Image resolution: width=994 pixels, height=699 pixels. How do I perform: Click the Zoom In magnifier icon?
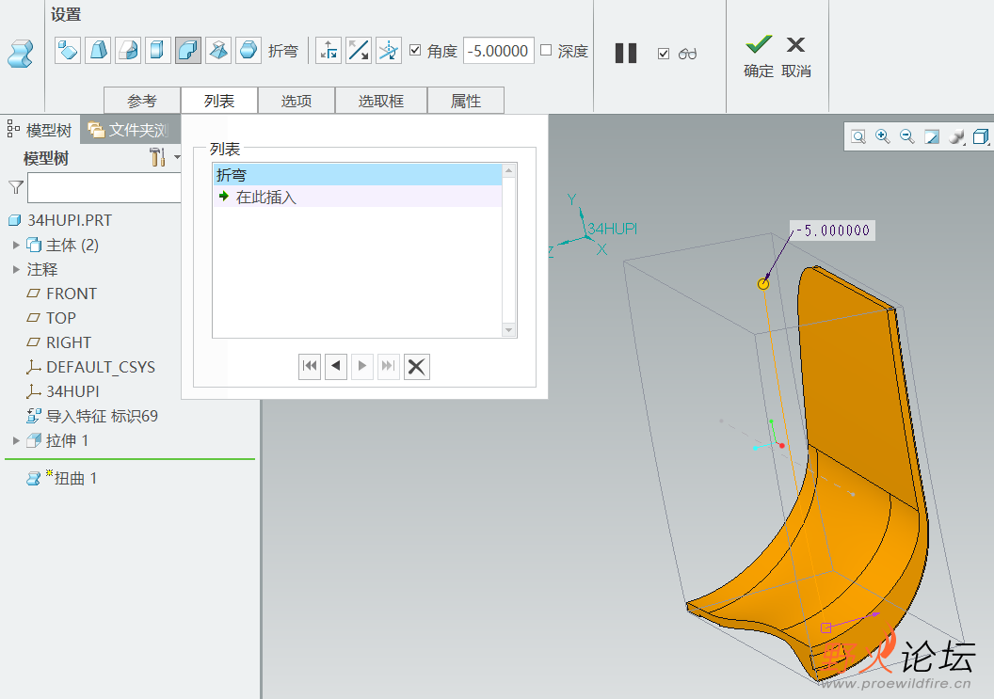[x=882, y=136]
